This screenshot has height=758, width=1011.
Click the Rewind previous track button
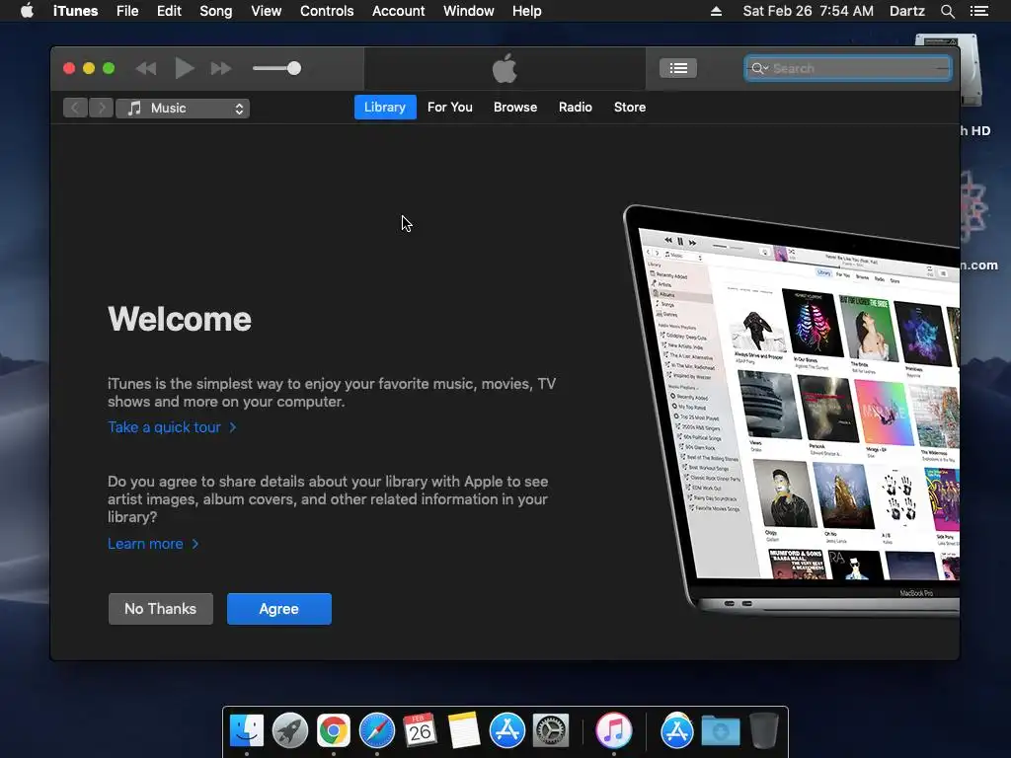(x=146, y=68)
